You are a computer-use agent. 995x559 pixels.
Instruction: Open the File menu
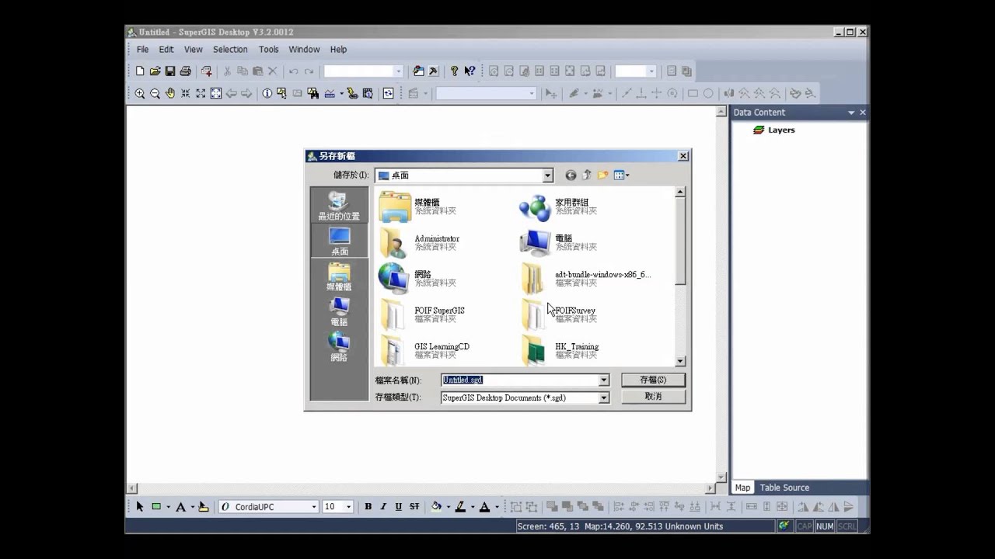143,49
